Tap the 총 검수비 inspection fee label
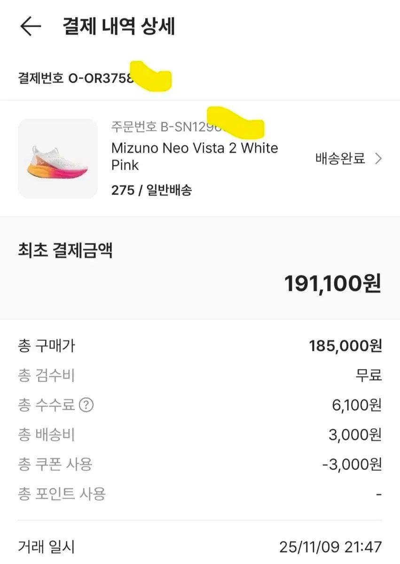The width and height of the screenshot is (400, 564). 46,376
